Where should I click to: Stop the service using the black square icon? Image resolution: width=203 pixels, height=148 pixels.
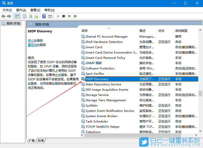pos(64,16)
